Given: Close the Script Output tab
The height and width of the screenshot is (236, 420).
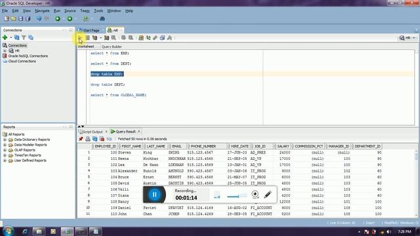Looking at the screenshot, I should coord(106,131).
